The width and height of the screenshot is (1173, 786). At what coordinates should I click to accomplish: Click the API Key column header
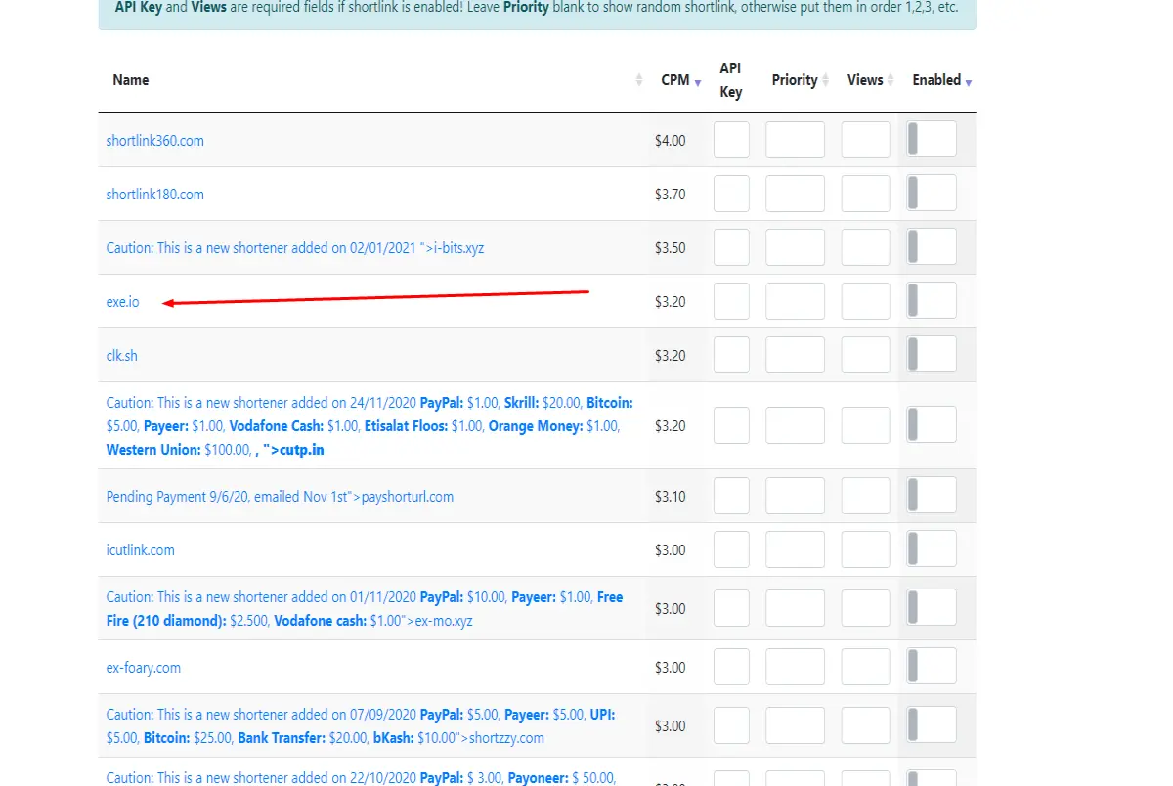[730, 80]
